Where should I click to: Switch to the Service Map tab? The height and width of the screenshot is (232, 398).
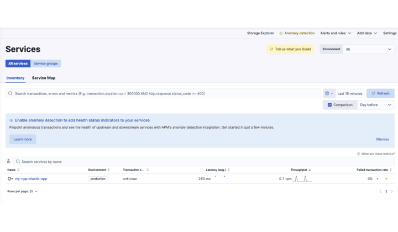pyautogui.click(x=44, y=78)
